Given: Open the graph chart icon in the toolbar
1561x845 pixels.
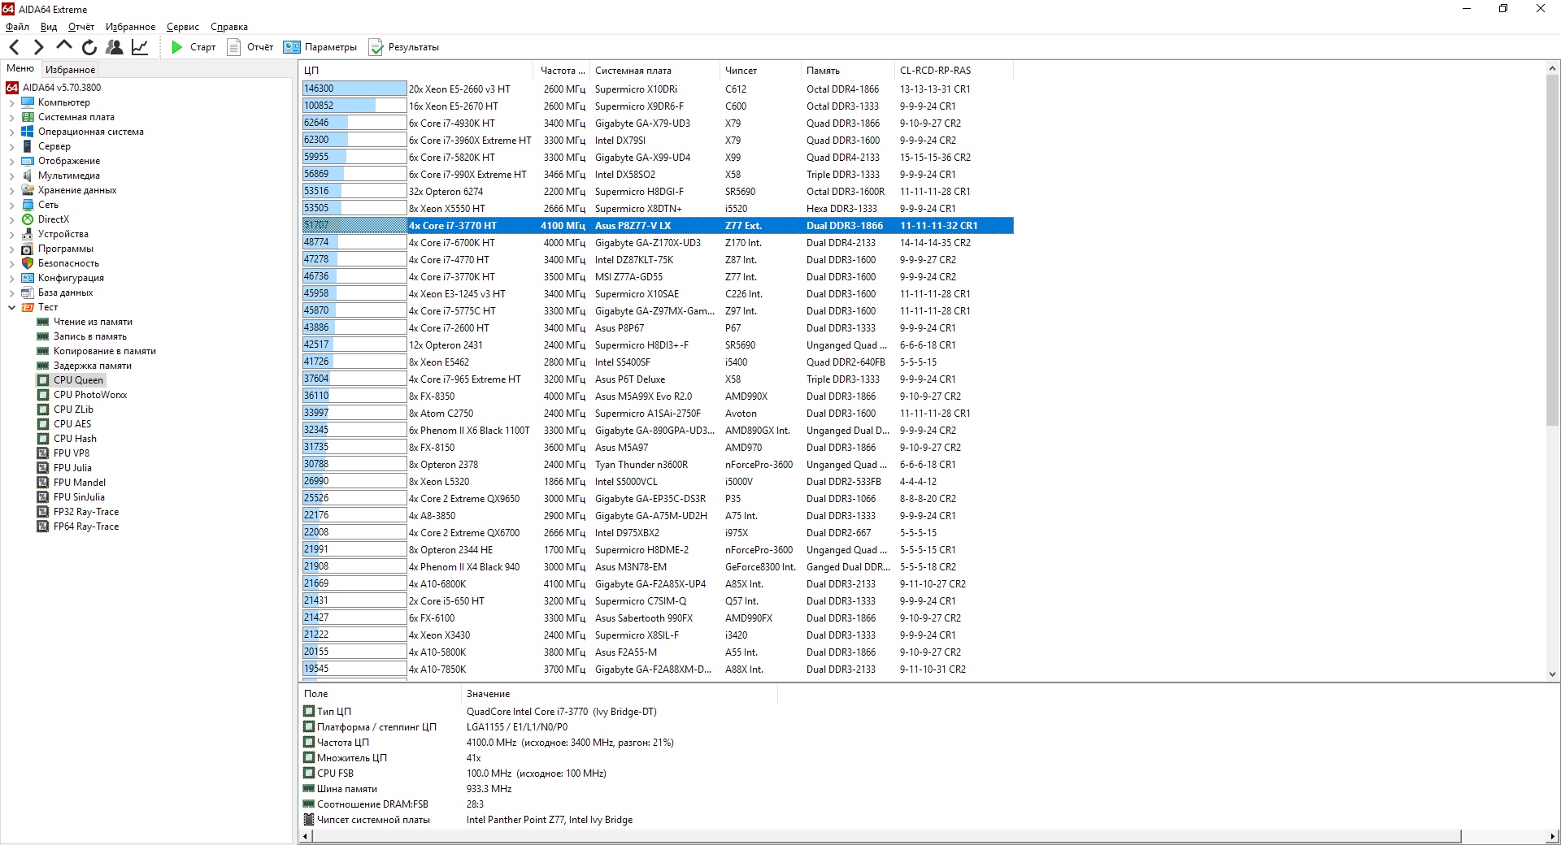Looking at the screenshot, I should coord(140,47).
